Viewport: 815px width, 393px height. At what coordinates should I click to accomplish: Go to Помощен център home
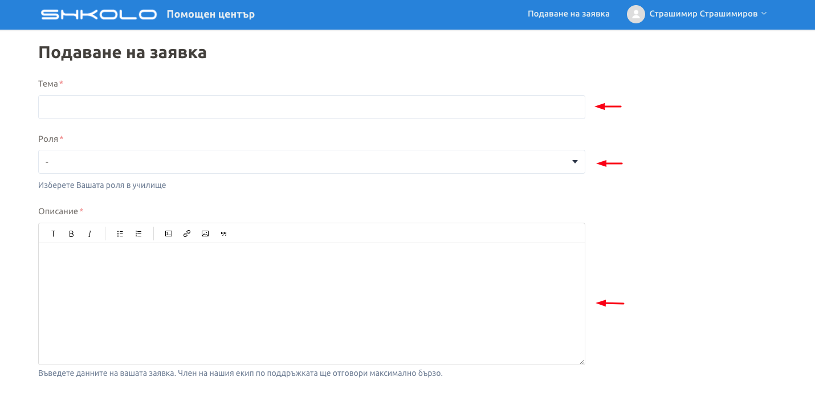210,14
